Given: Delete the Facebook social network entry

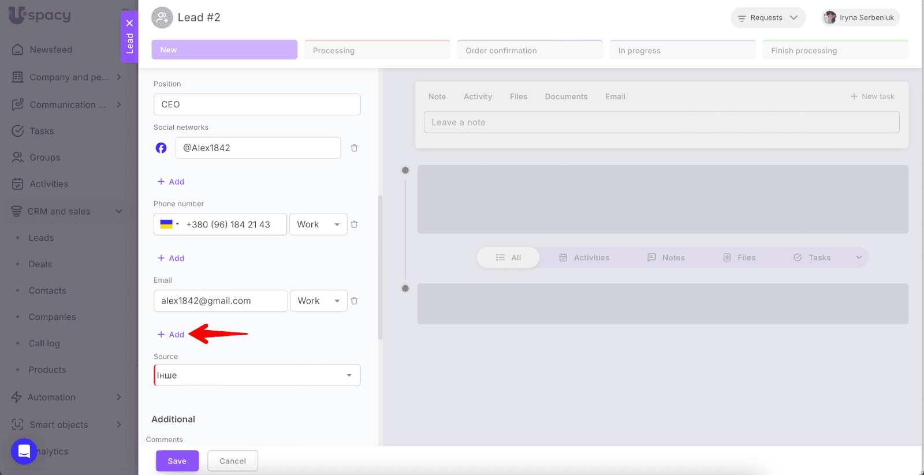Looking at the screenshot, I should pos(354,148).
